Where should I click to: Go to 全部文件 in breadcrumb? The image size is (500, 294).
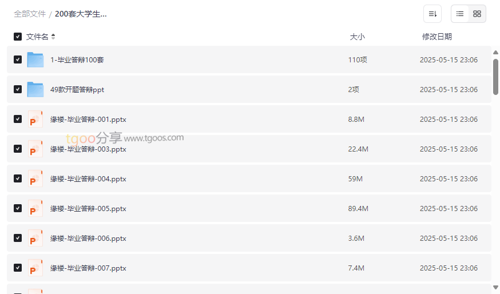pyautogui.click(x=30, y=14)
